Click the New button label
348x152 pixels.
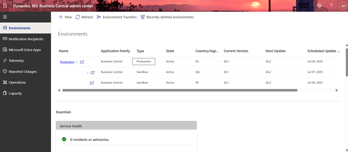coord(68,17)
